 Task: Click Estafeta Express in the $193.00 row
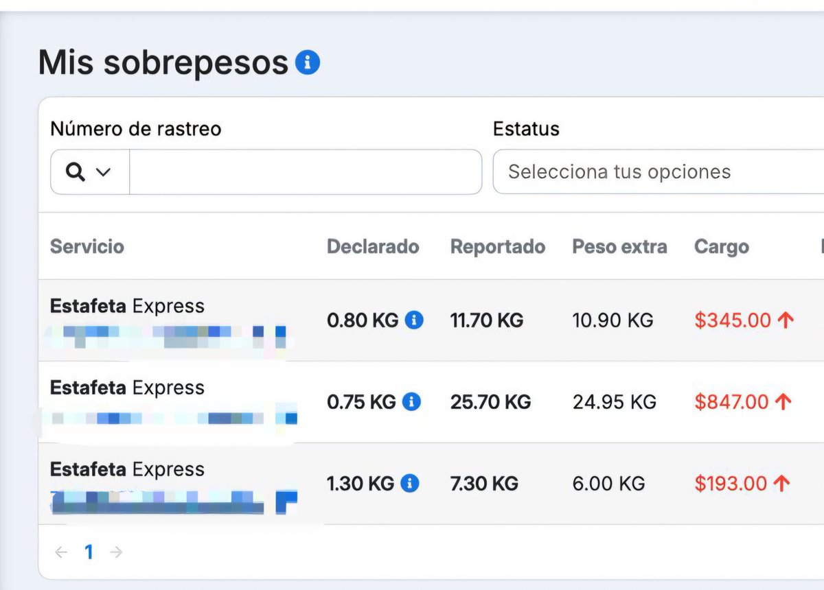coord(127,469)
